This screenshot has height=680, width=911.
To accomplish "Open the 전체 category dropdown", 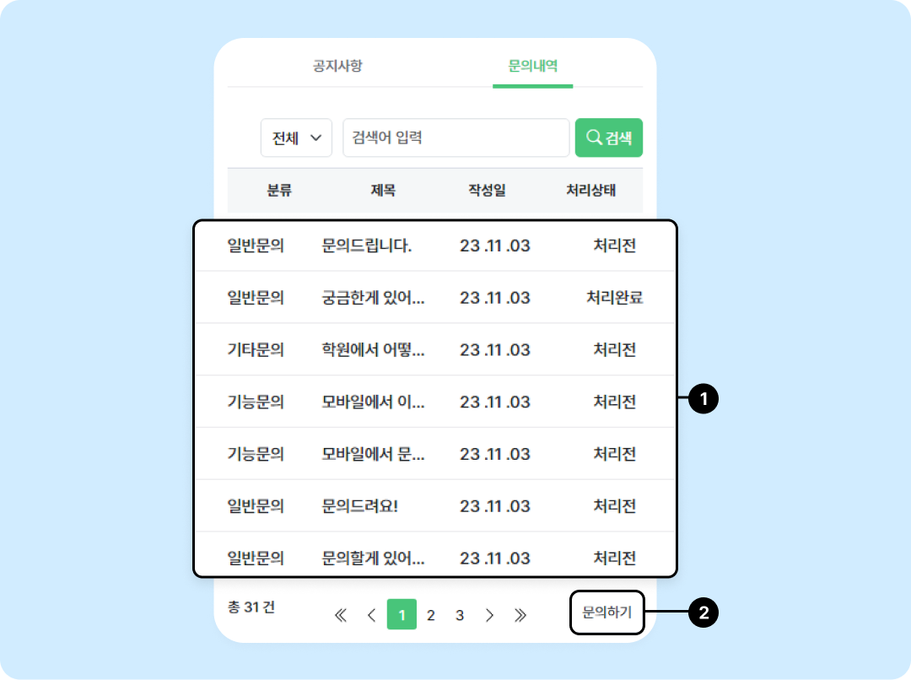I will tap(296, 138).
